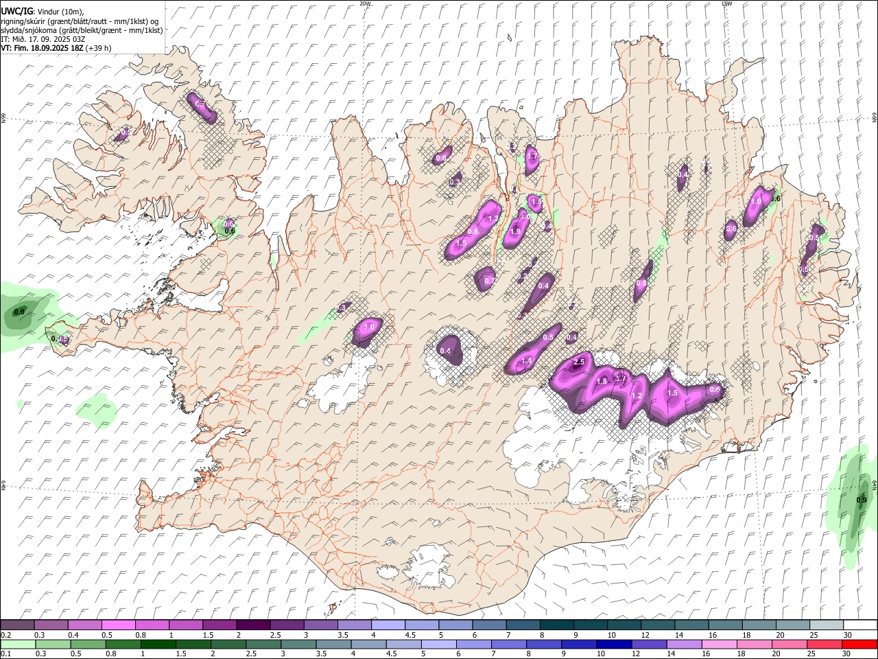Click the 0.9 rain value off the west coast

point(19,312)
